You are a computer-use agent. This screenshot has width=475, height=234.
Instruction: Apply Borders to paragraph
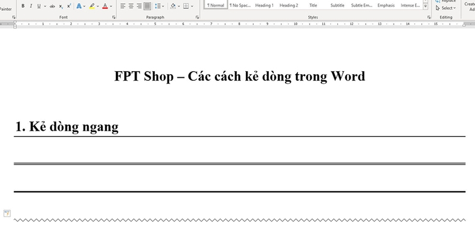[x=186, y=6]
